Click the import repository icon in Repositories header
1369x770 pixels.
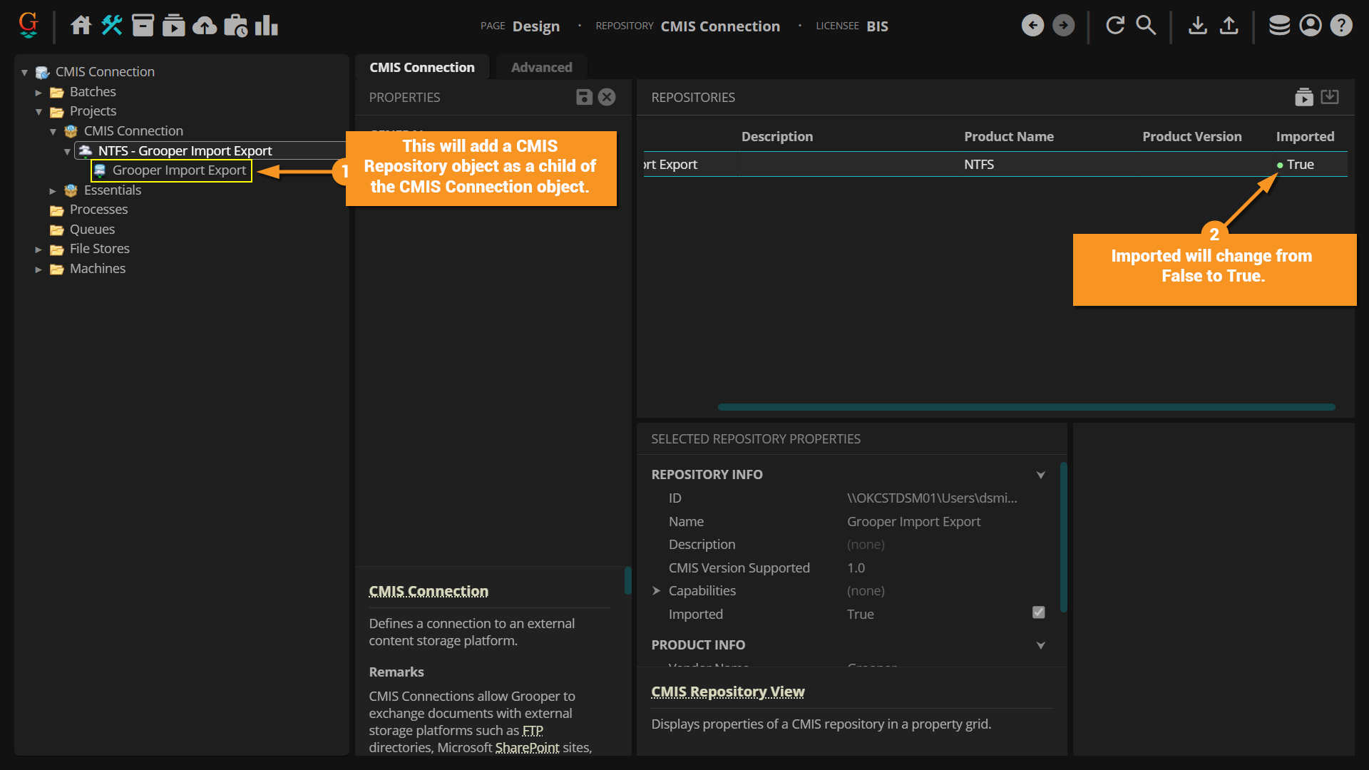pyautogui.click(x=1330, y=97)
